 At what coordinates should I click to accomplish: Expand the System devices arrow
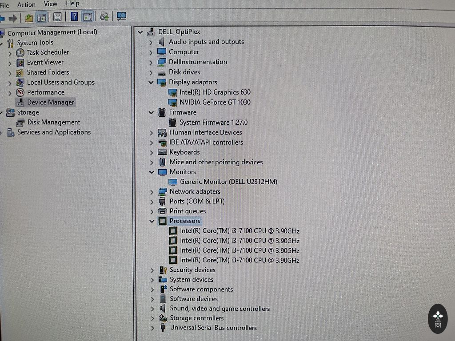click(152, 280)
